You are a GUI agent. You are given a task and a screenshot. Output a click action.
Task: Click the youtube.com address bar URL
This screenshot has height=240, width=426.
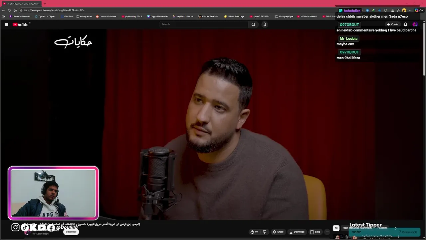(54, 10)
